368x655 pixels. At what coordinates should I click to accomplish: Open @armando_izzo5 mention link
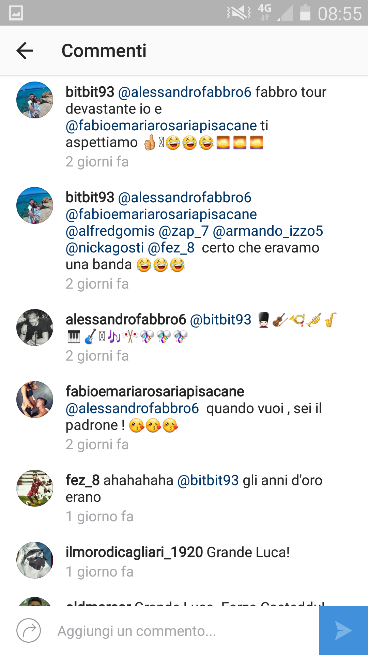268,231
